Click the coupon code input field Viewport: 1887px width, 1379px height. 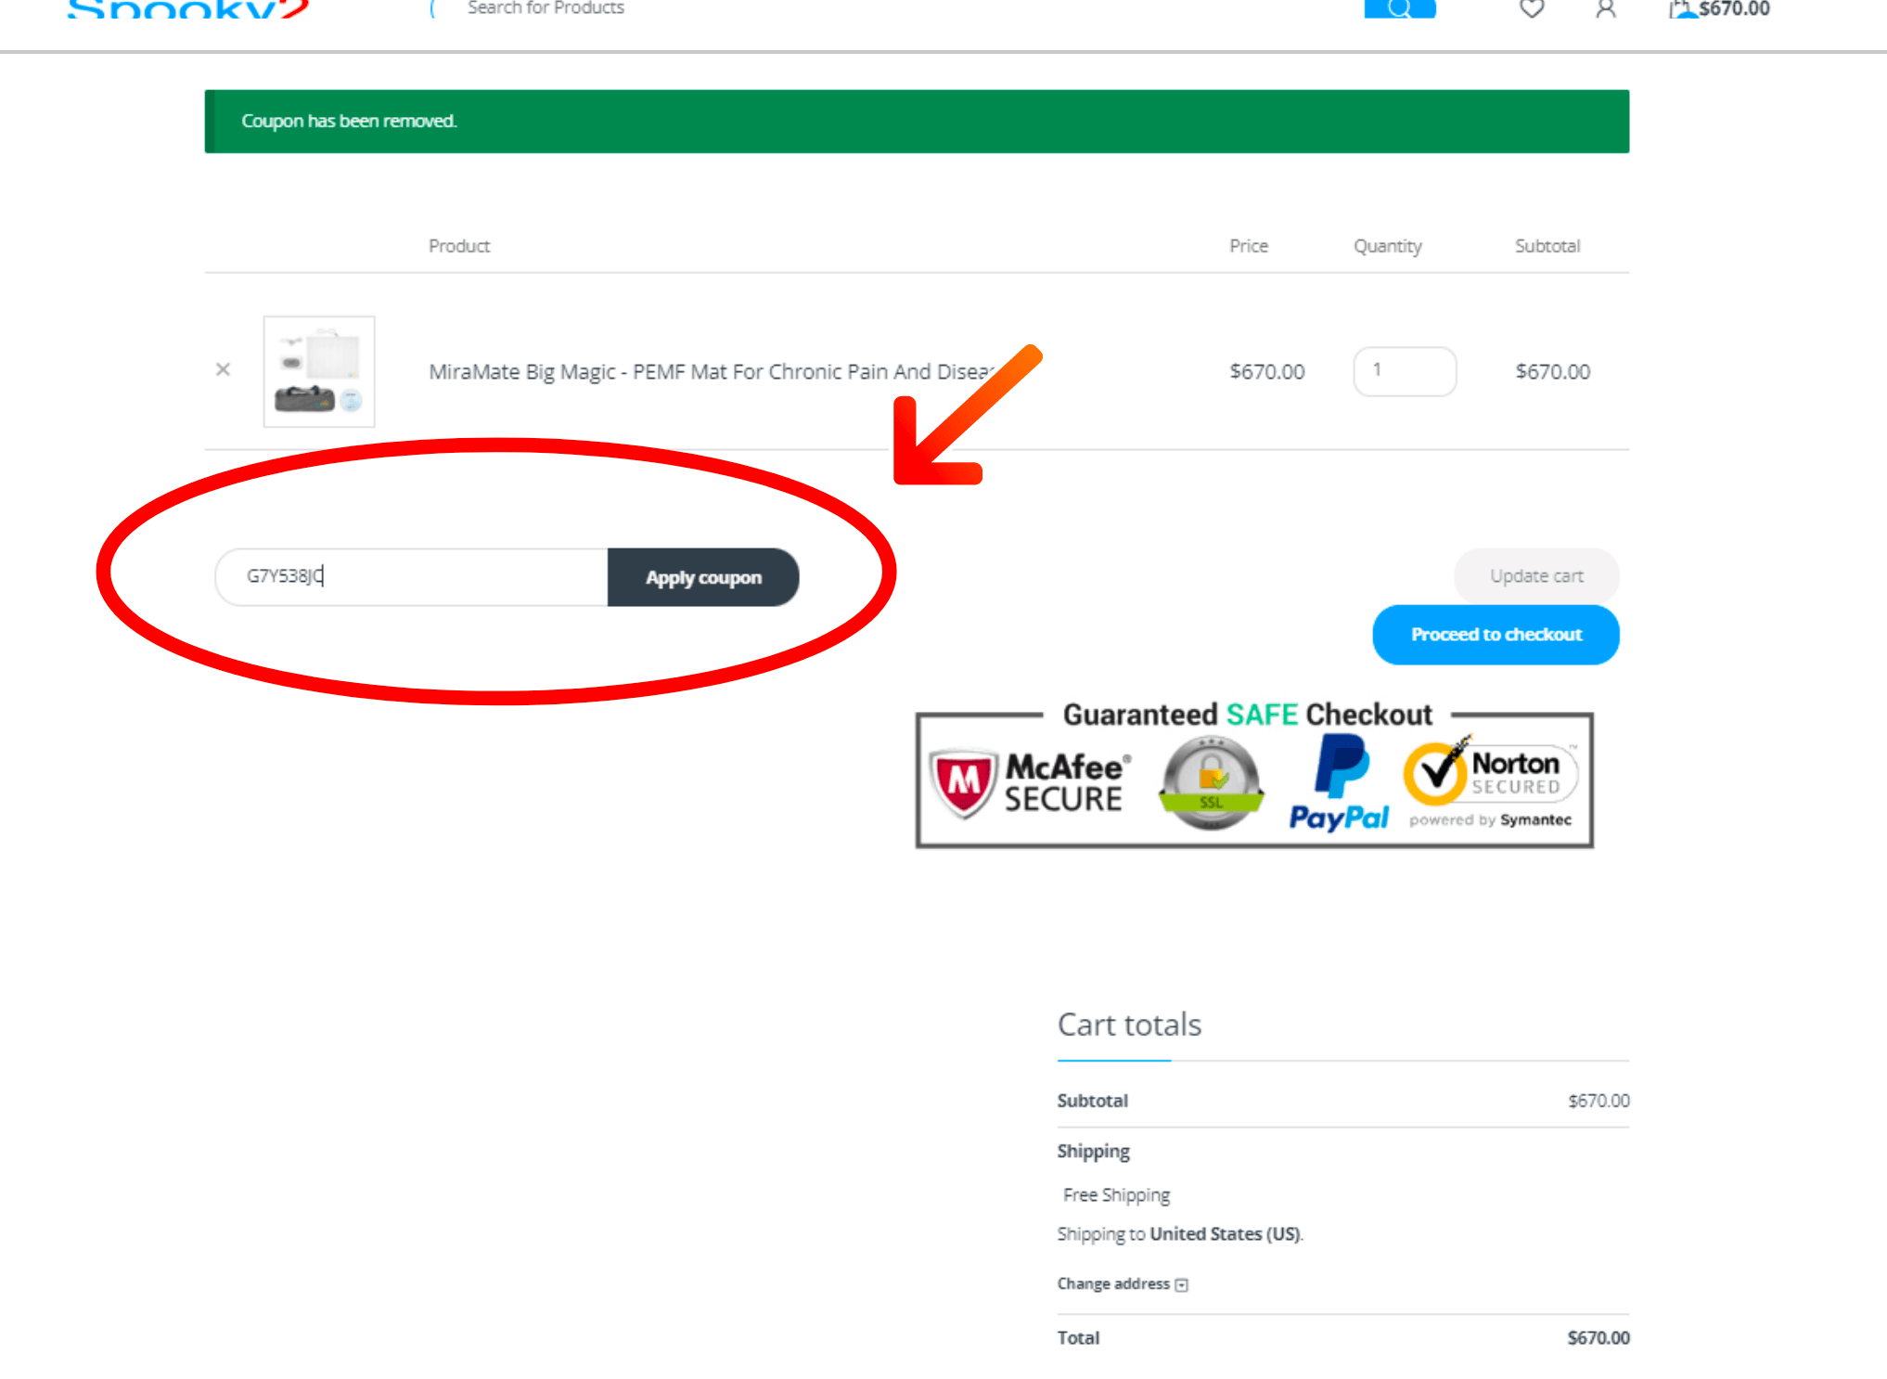click(412, 576)
